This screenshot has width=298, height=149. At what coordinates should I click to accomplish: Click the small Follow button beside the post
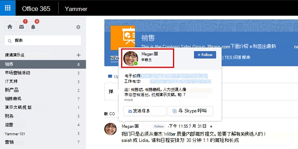pyautogui.click(x=159, y=126)
